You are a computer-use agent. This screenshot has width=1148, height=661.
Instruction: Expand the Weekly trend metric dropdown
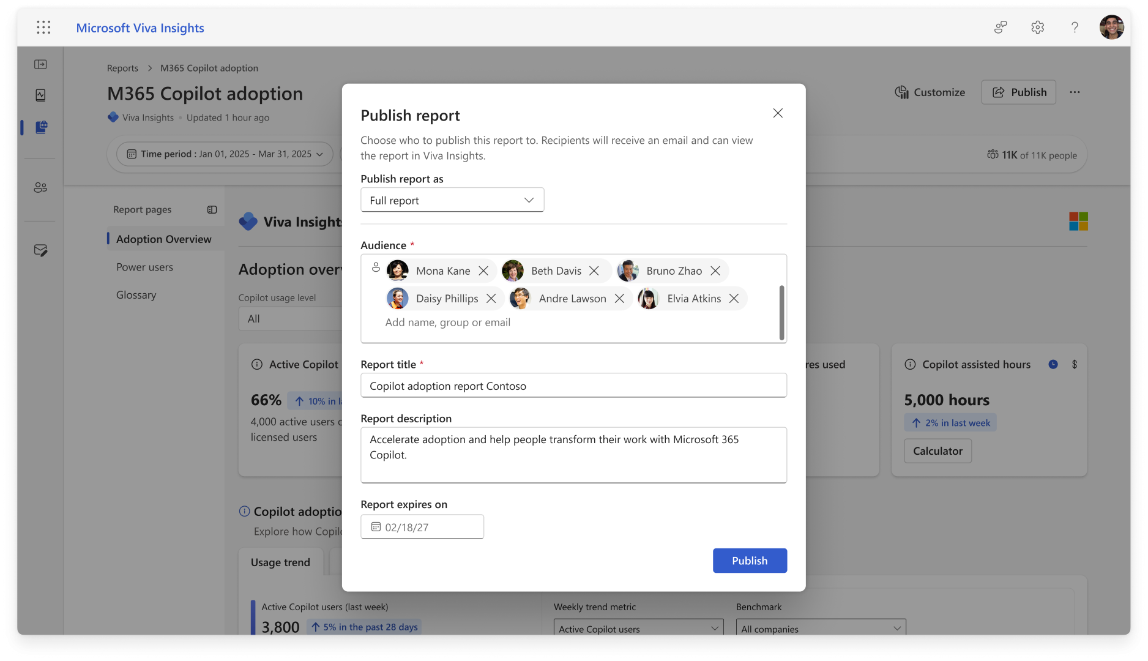pyautogui.click(x=638, y=629)
